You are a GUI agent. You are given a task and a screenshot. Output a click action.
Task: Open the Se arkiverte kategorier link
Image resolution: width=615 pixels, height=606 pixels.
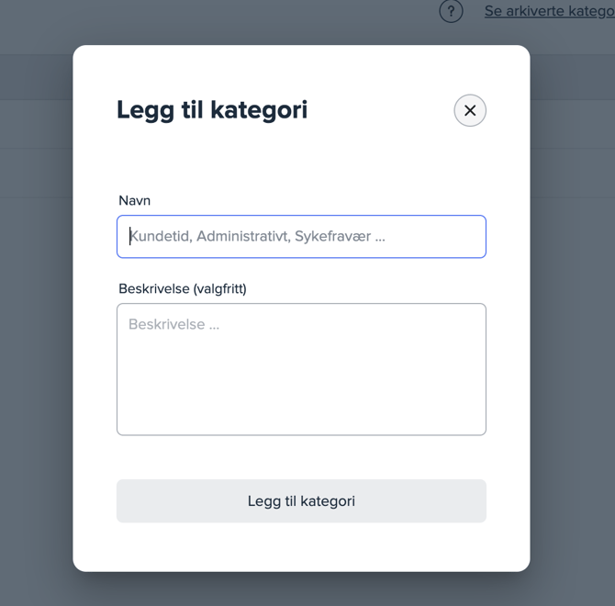click(x=549, y=12)
